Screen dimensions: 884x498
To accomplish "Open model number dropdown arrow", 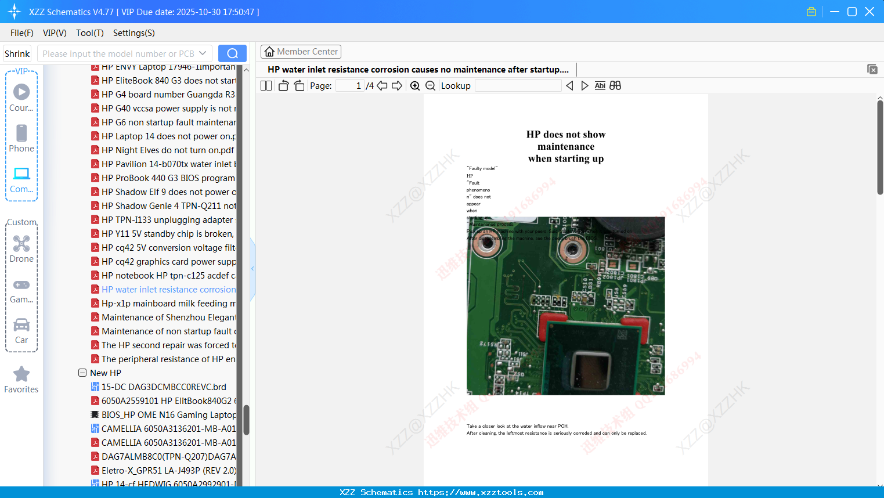I will (x=203, y=53).
